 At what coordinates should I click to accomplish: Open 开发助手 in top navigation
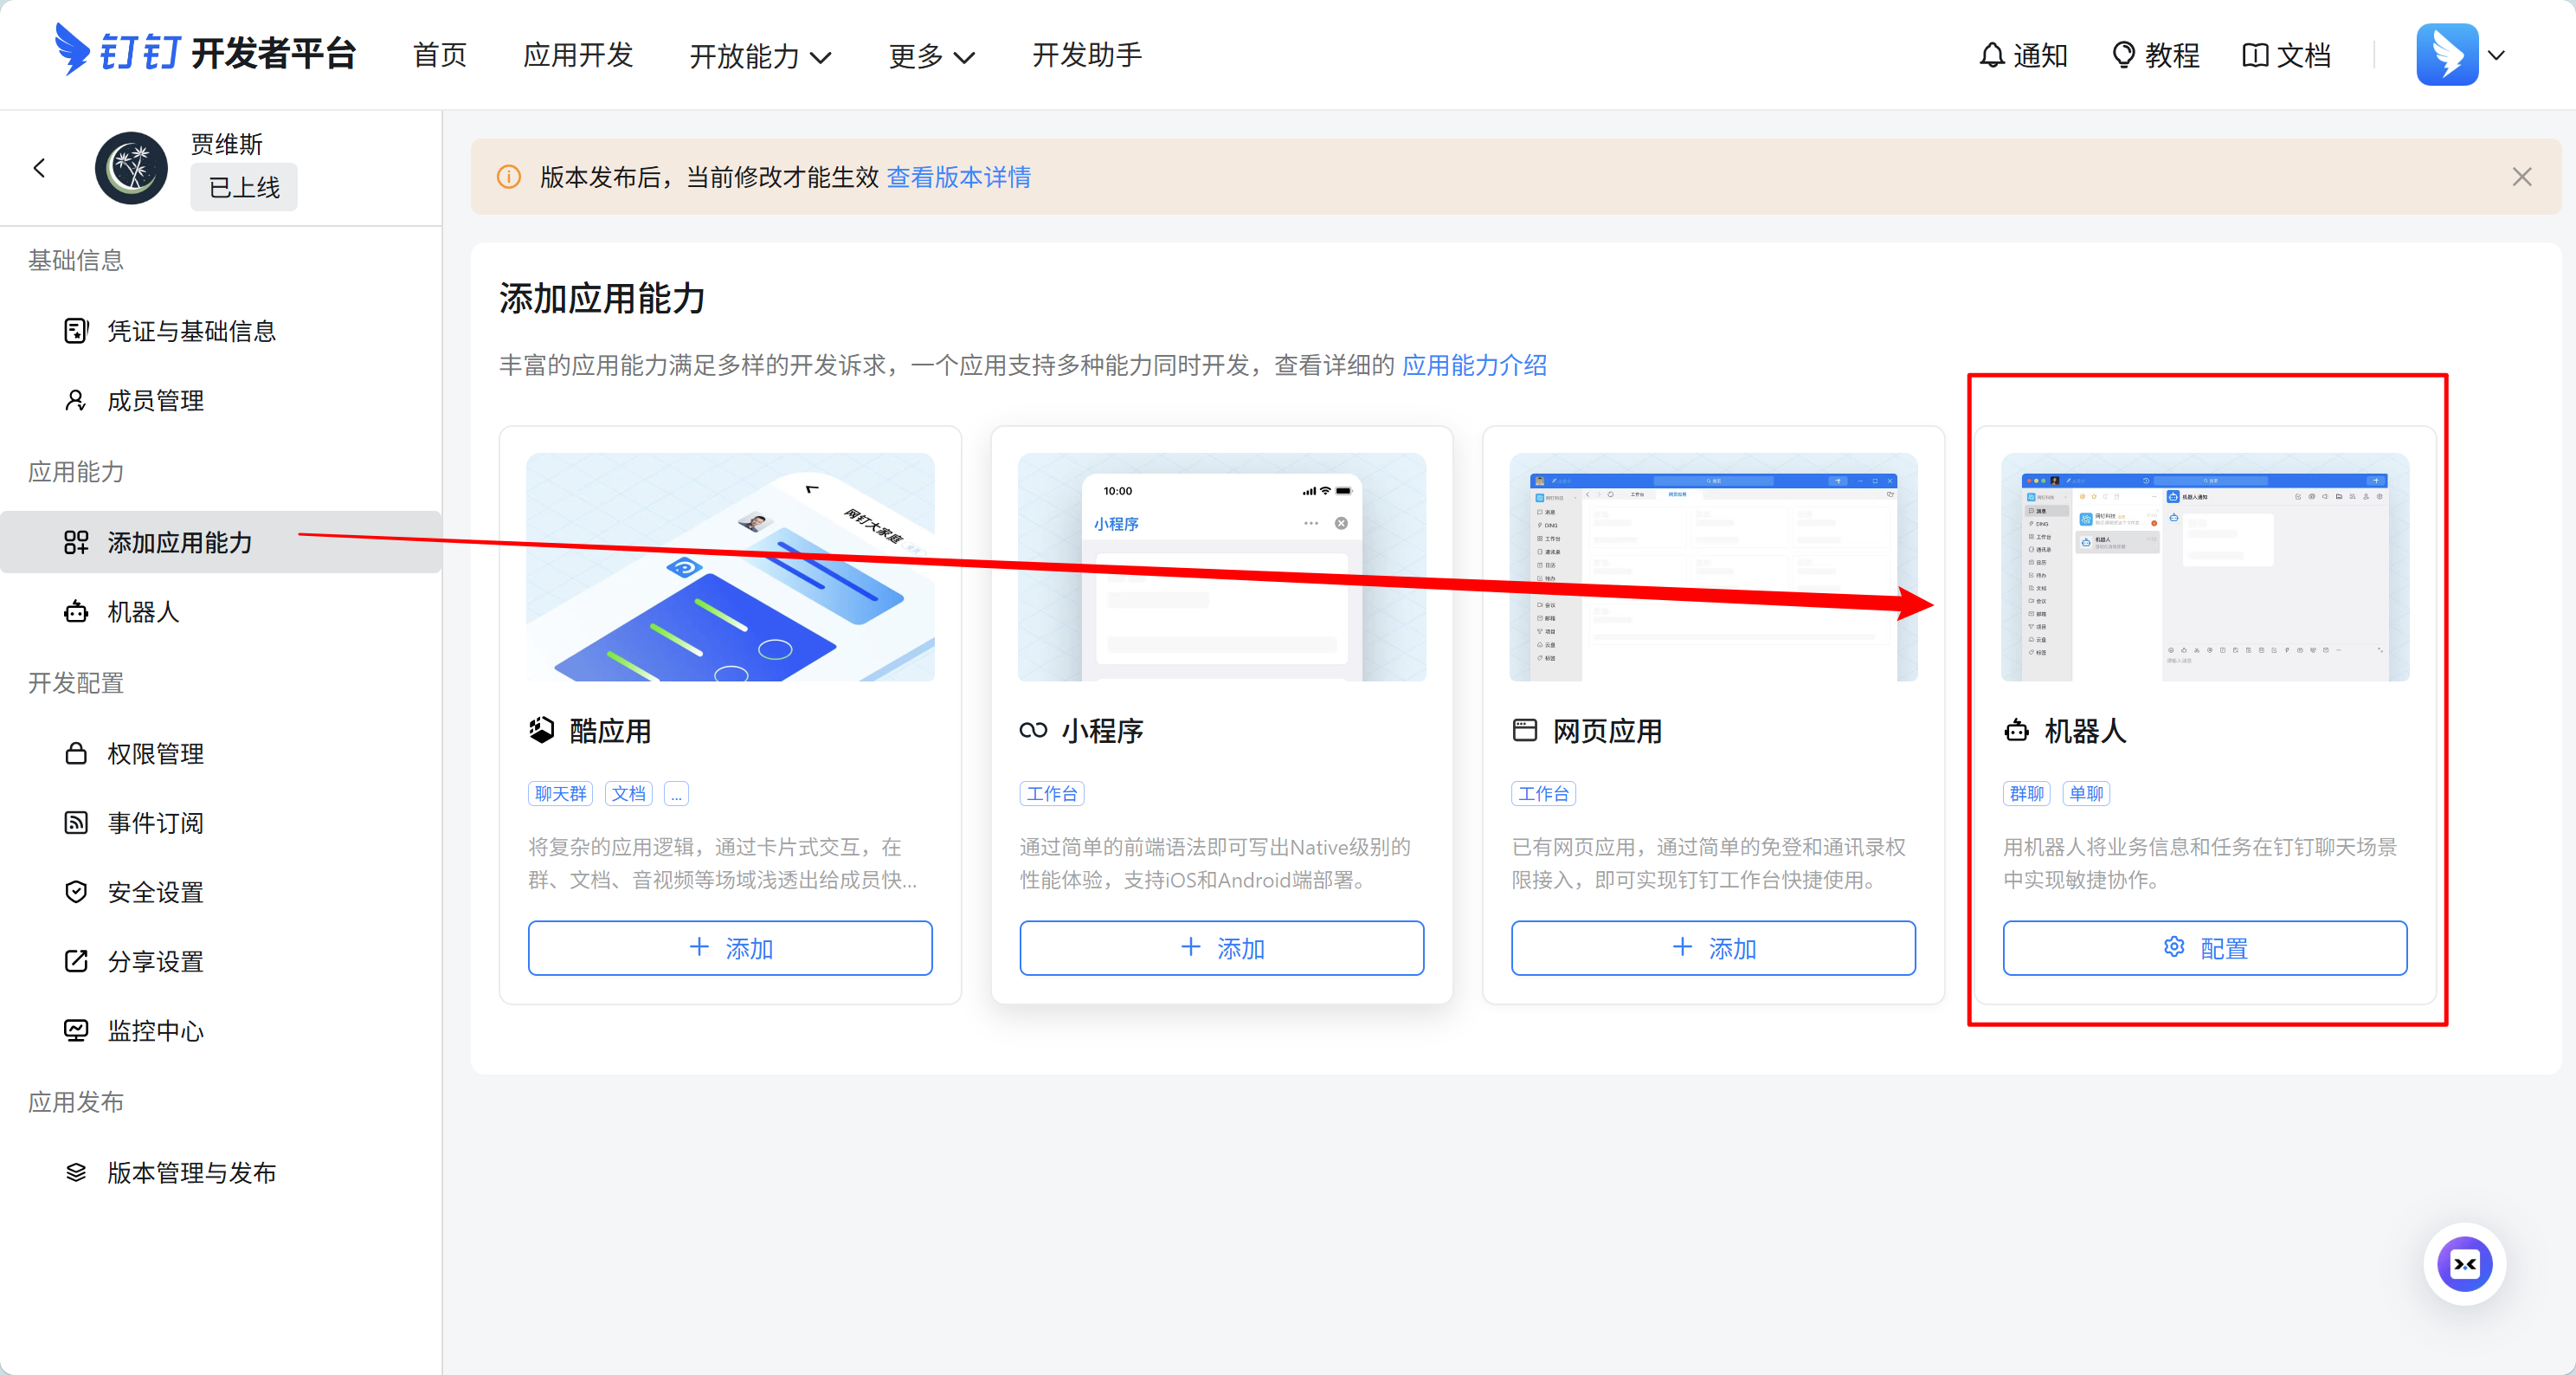click(1086, 55)
